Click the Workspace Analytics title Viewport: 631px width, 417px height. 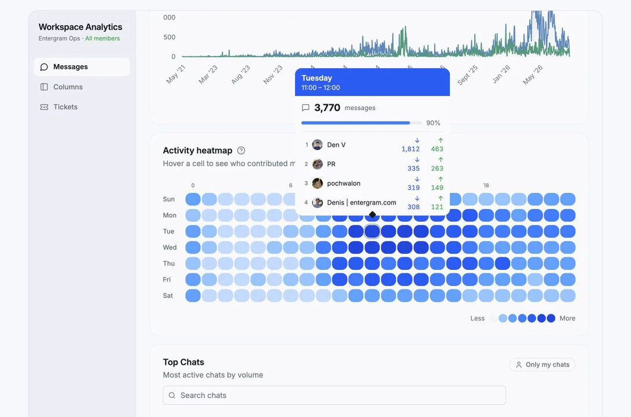80,27
